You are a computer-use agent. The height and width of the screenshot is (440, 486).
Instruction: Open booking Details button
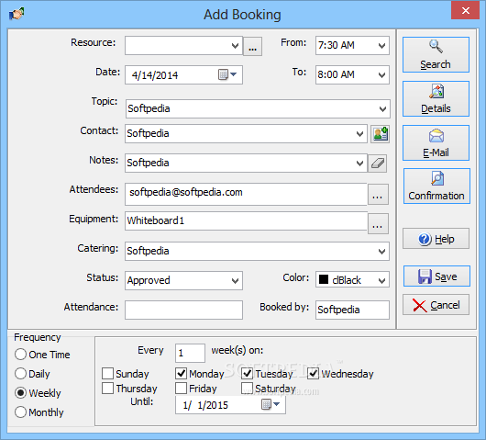[436, 98]
